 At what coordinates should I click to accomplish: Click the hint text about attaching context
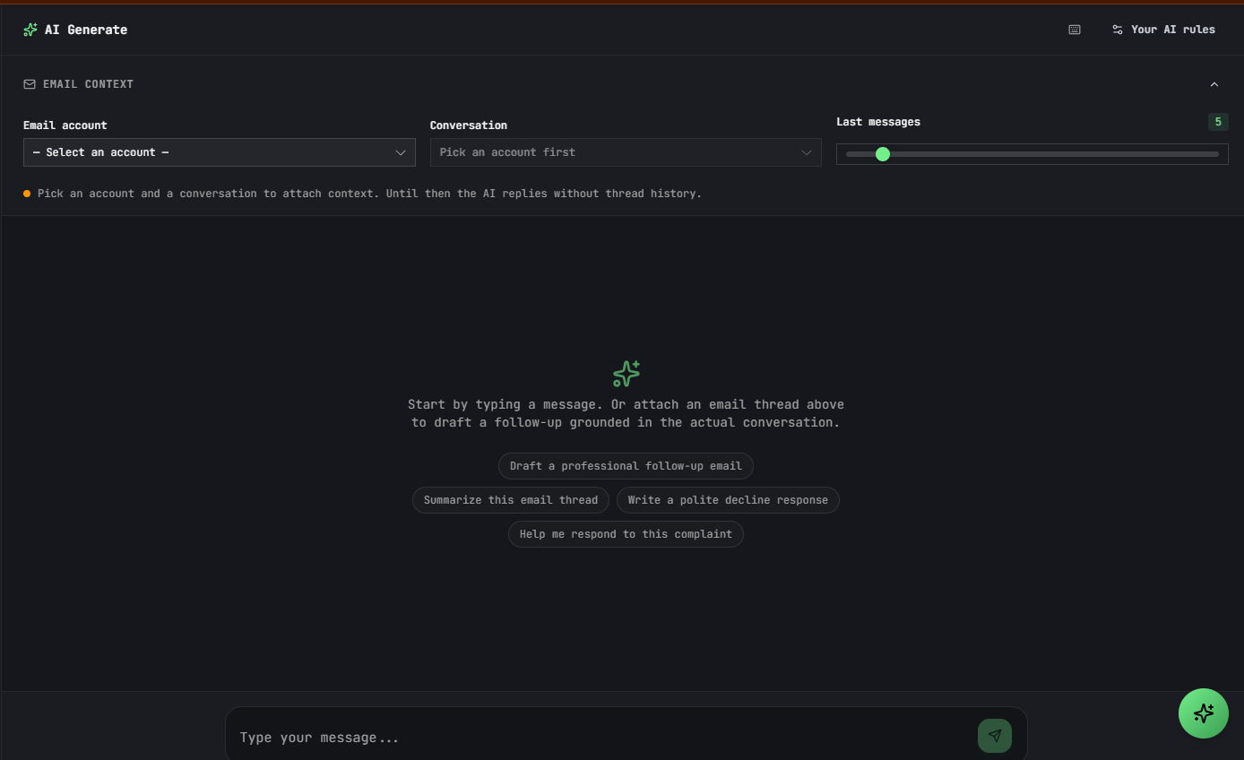pos(369,194)
